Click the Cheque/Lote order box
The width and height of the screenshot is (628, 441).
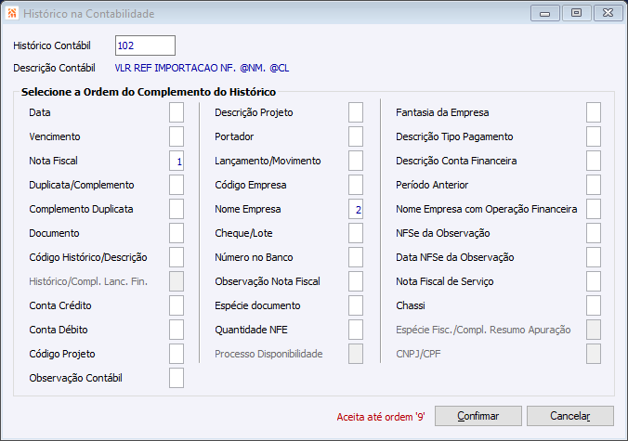[356, 233]
